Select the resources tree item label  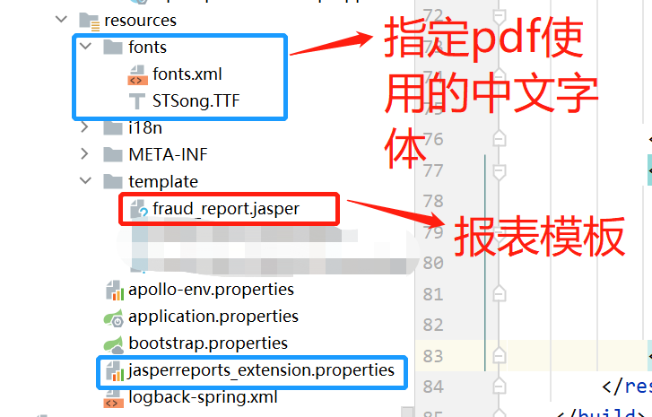pos(140,20)
